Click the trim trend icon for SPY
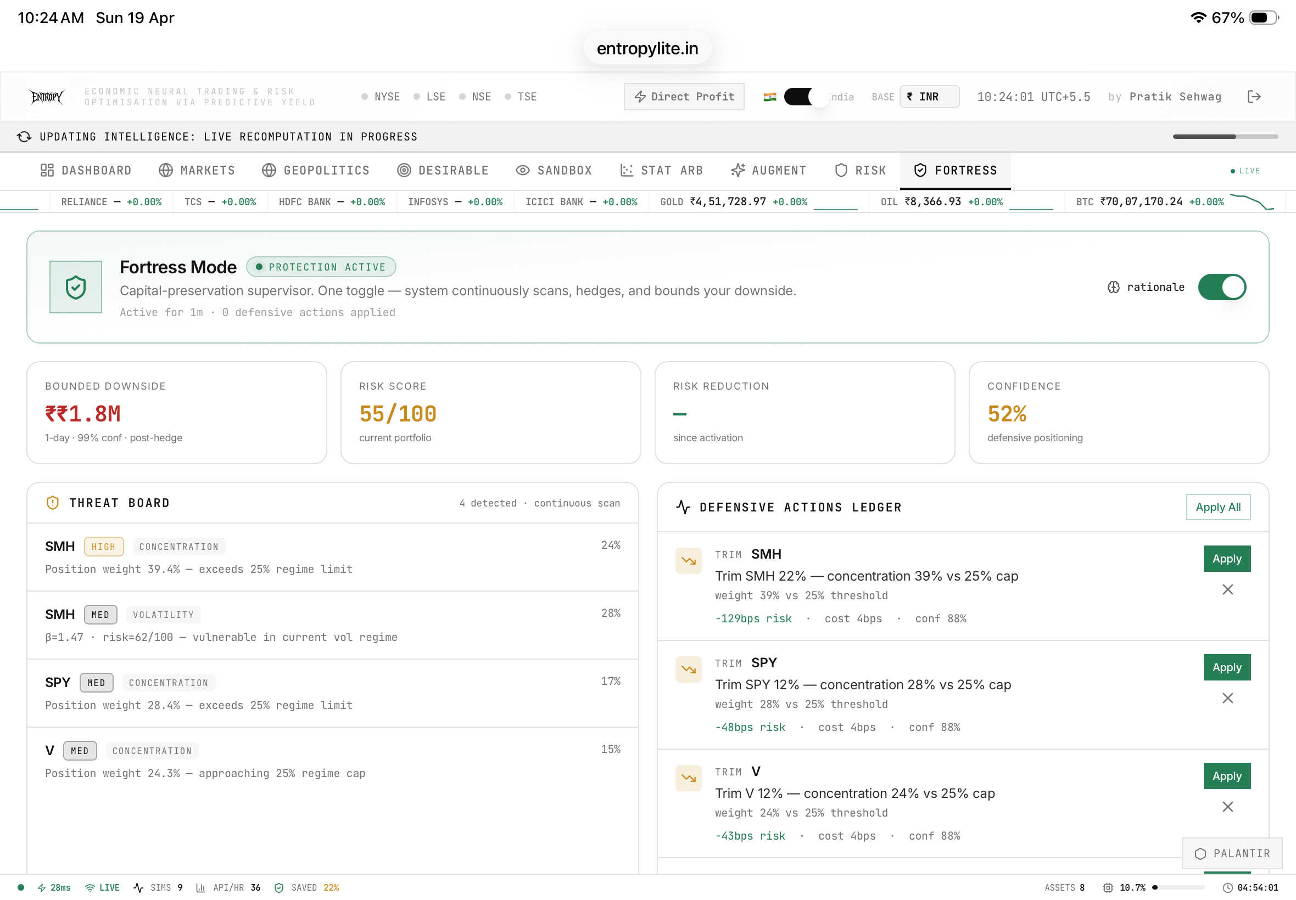The height and width of the screenshot is (900, 1296). (x=688, y=670)
